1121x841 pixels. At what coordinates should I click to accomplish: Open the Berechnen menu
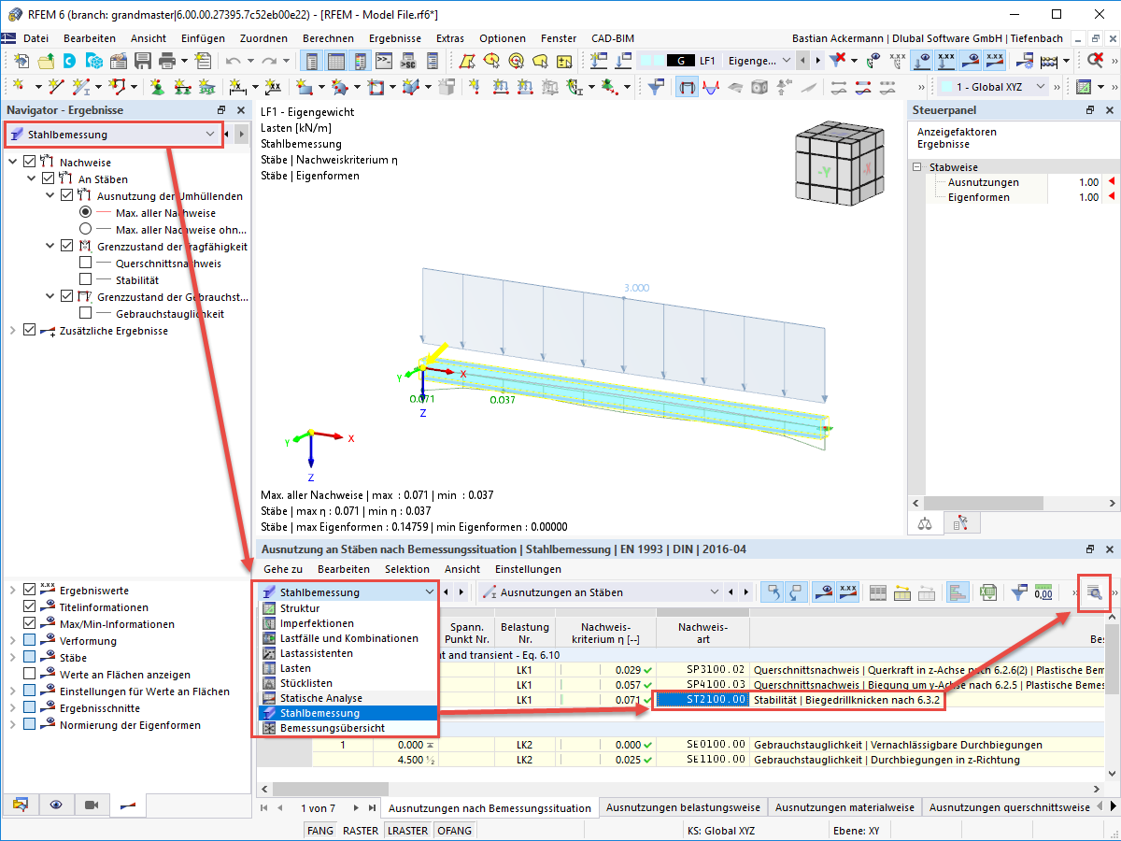328,38
